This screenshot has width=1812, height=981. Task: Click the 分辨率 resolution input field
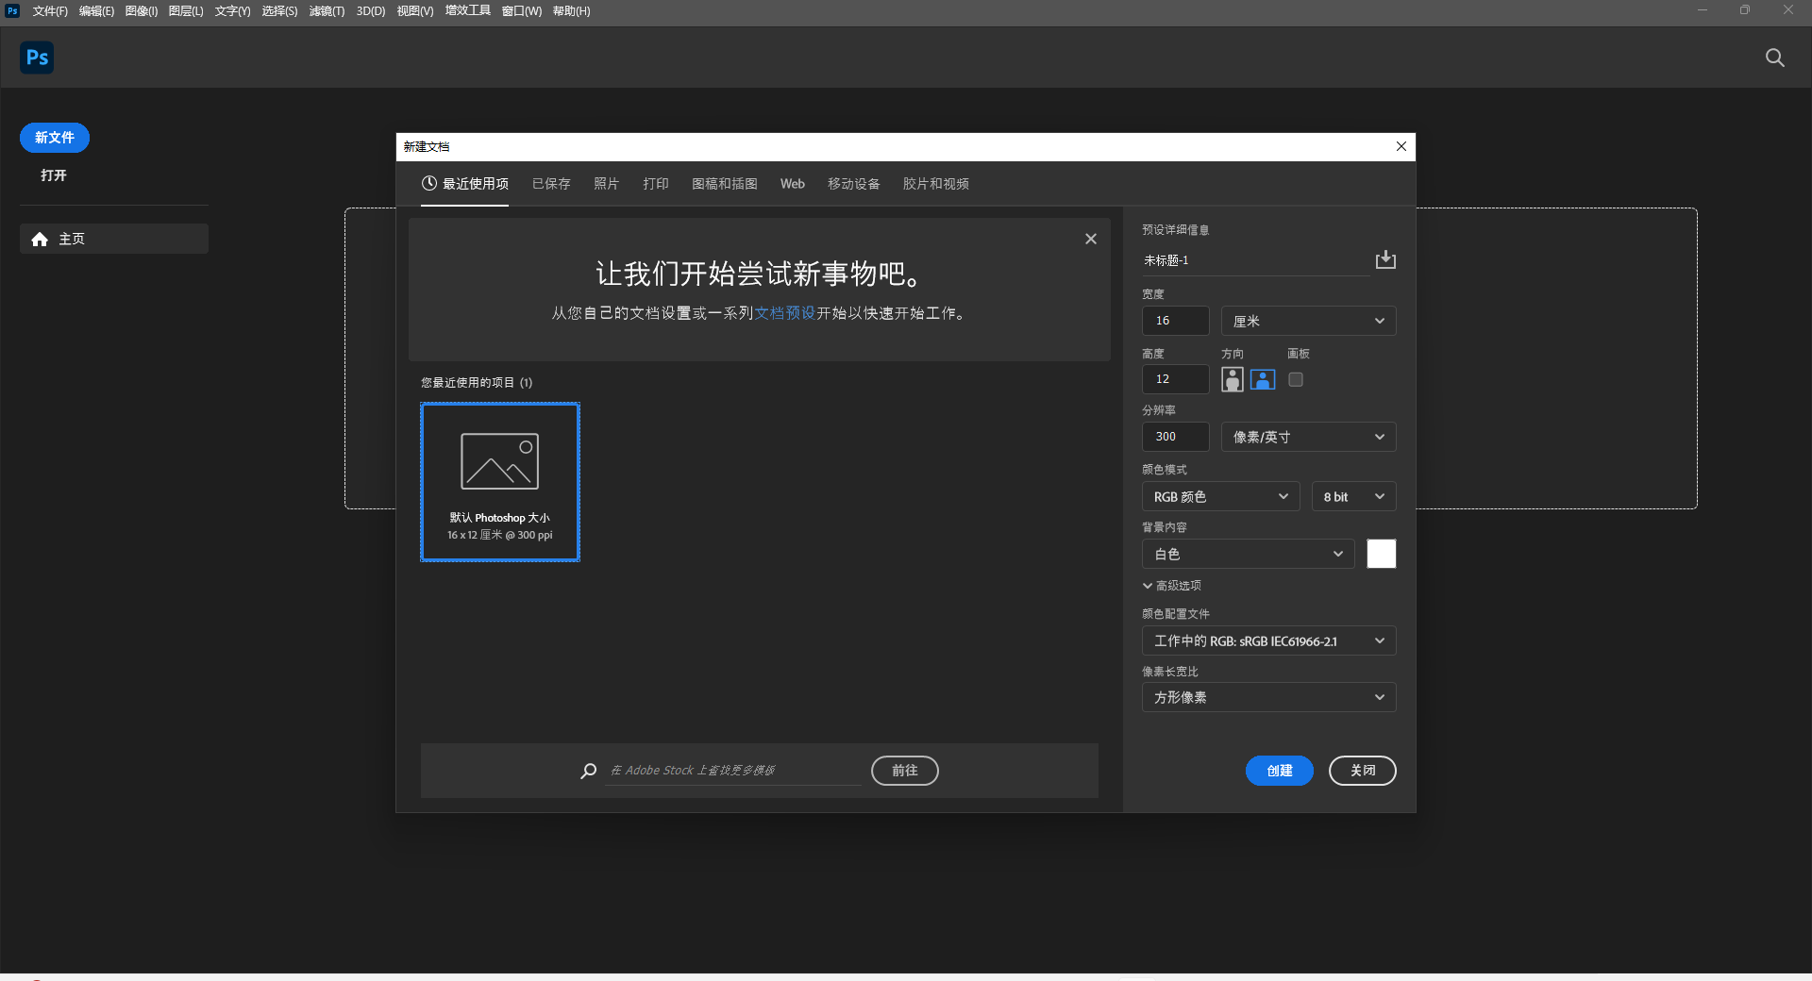[x=1175, y=437]
